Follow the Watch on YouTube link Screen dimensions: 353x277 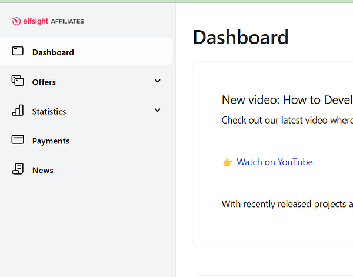tap(274, 162)
